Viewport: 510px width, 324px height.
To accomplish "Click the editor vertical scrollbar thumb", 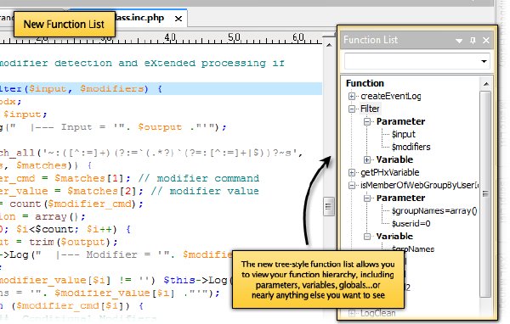I will [x=328, y=206].
